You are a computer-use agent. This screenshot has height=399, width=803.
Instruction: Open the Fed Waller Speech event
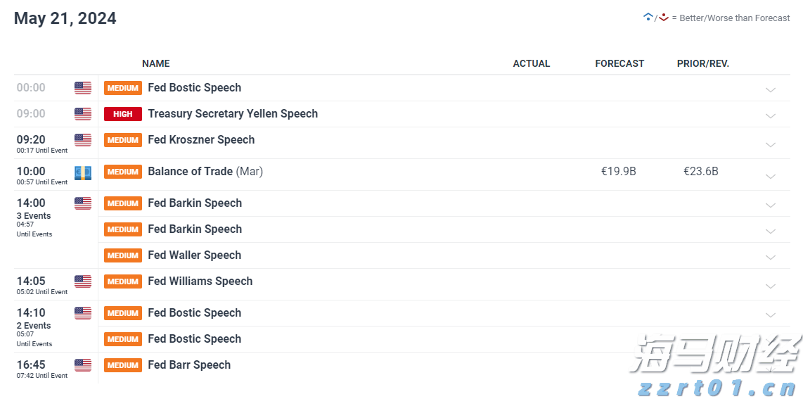[x=194, y=255]
